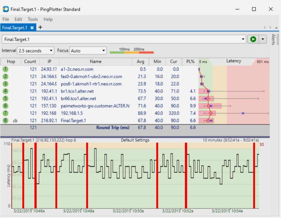
Task: Select the a1-2c.neo.rr.com hop name
Action: point(77,69)
